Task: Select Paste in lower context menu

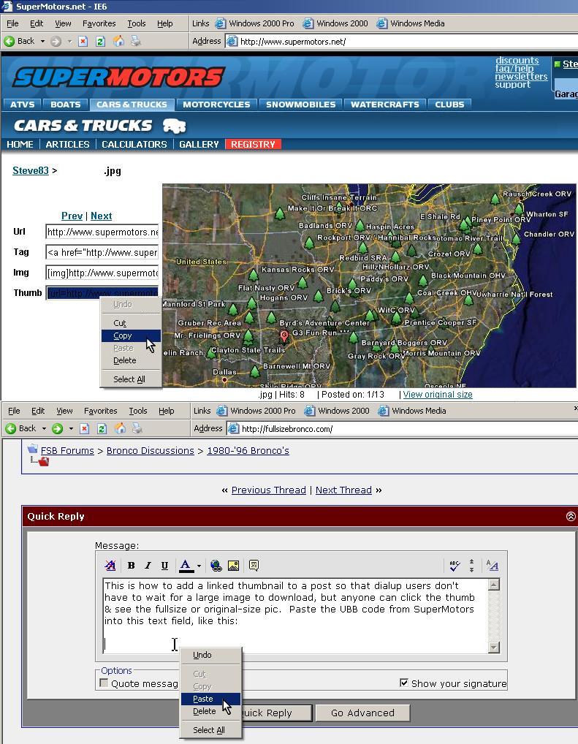Action: click(210, 699)
